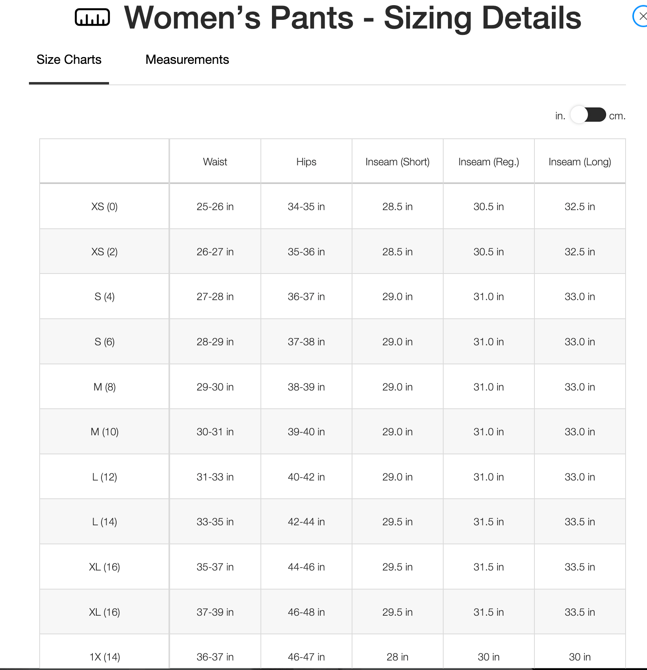The width and height of the screenshot is (647, 670).
Task: Select the S (4) size row
Action: click(x=104, y=296)
